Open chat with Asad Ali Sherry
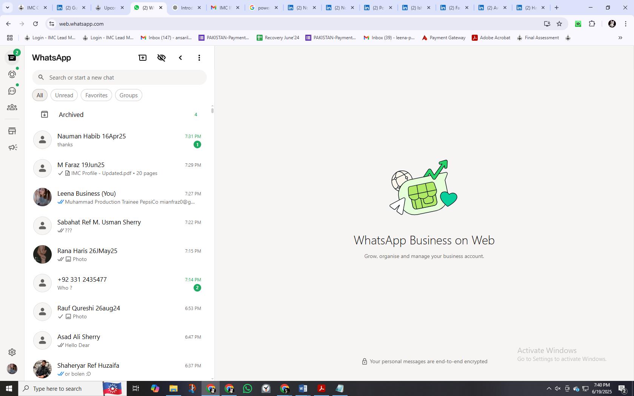634x396 pixels. pyautogui.click(x=118, y=341)
